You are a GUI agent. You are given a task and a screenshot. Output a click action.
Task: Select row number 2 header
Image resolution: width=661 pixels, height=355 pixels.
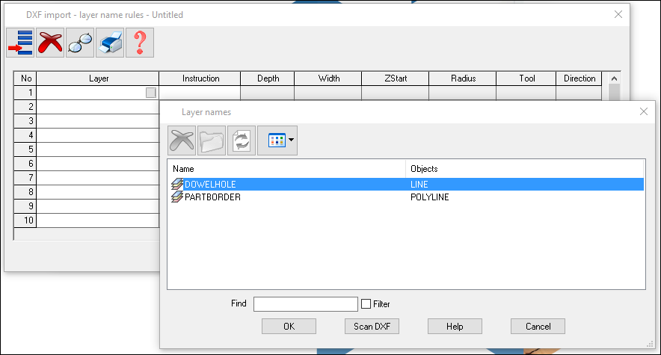coord(25,107)
